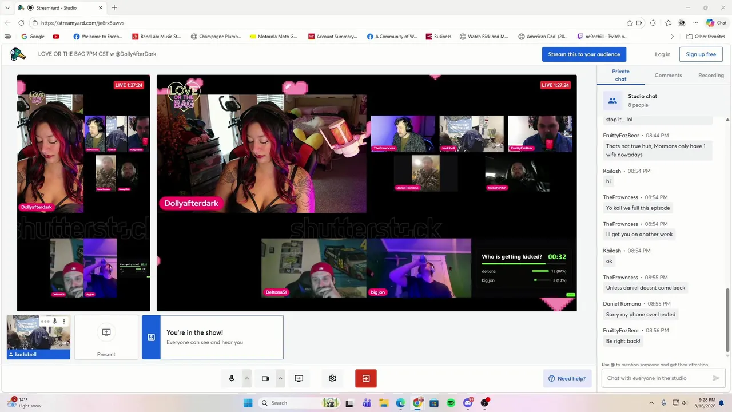This screenshot has width=732, height=412.
Task: Open the browser three-dot settings menu
Action: coord(695,23)
